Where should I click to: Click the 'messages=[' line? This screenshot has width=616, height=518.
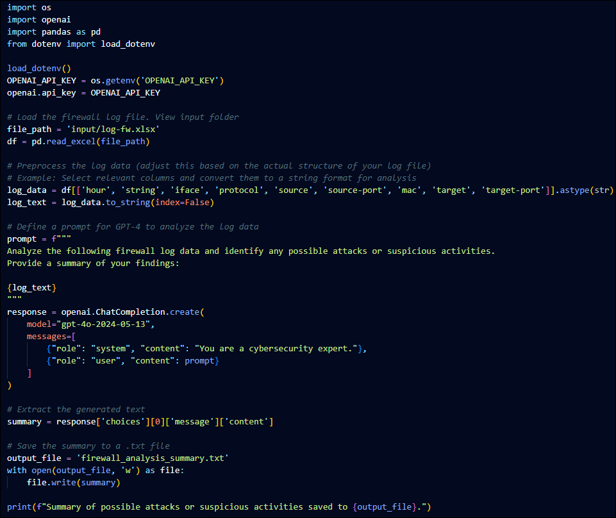point(51,337)
